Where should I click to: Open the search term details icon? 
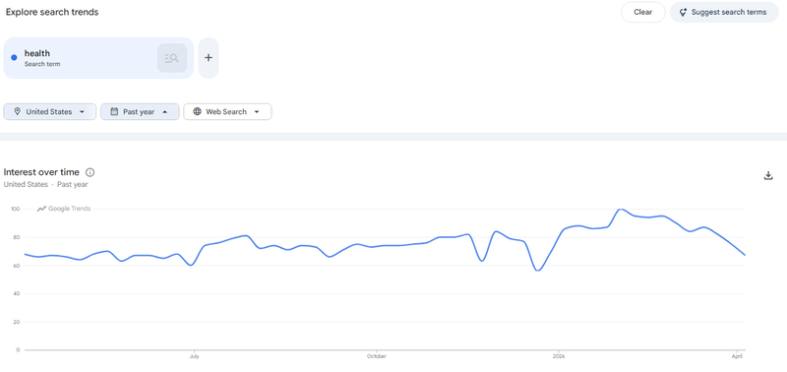(172, 58)
